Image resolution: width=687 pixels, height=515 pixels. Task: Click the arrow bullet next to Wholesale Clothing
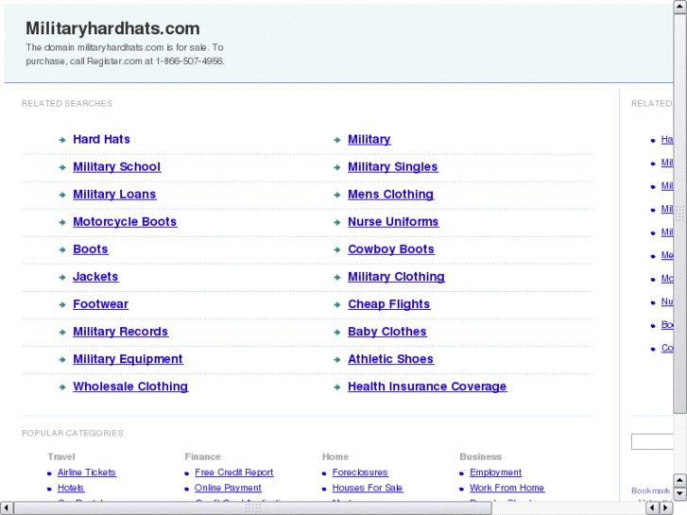62,387
